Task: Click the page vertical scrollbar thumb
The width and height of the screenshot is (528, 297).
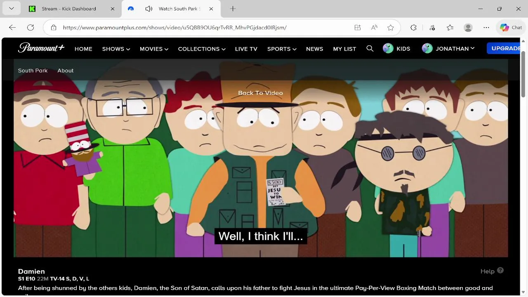Action: [x=523, y=74]
